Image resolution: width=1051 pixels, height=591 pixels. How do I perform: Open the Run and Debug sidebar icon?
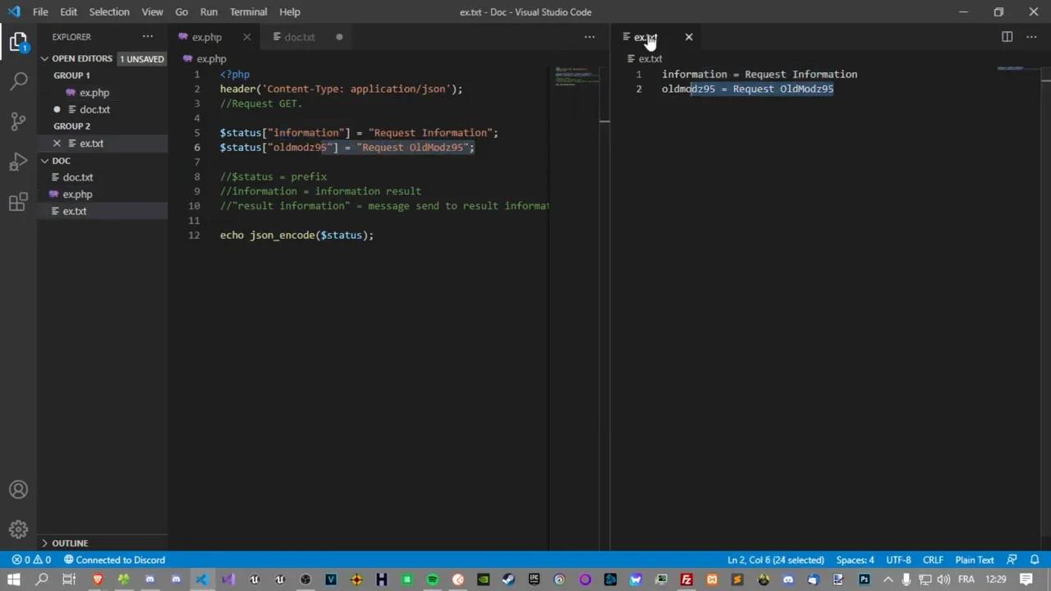18,161
